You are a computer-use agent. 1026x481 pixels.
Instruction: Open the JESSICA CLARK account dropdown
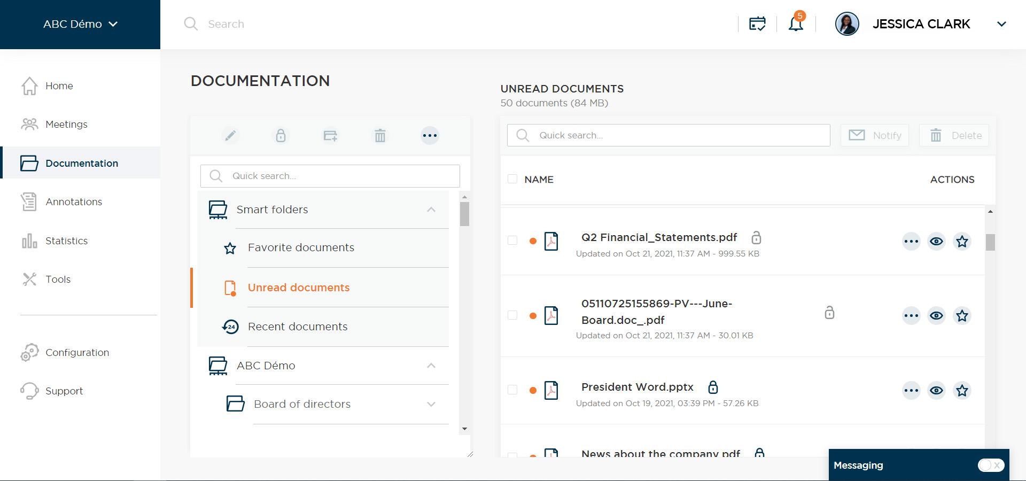1001,24
